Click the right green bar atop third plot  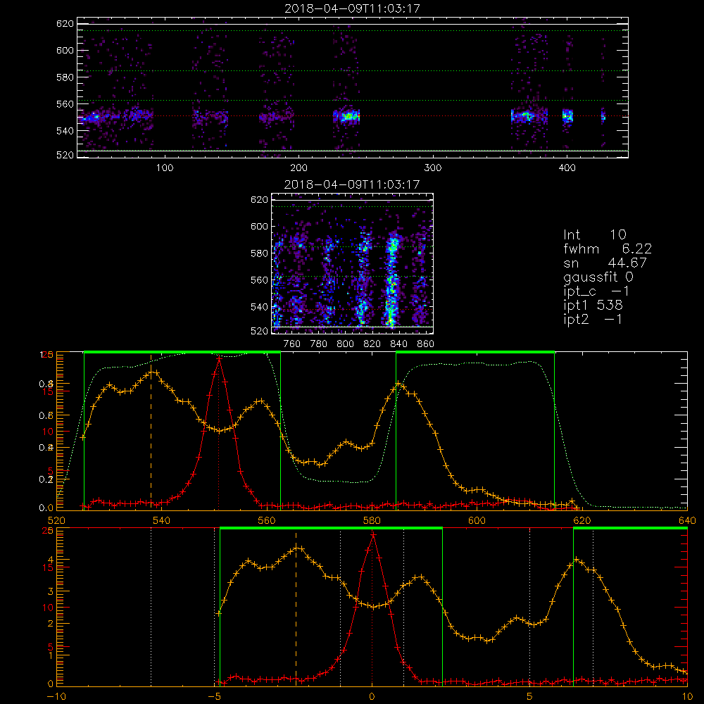point(475,353)
